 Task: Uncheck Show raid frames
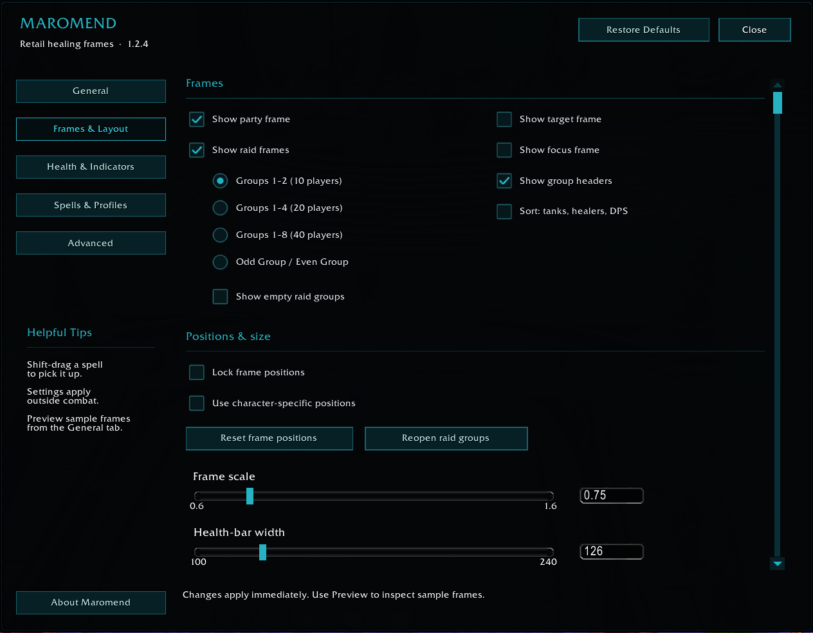[x=197, y=150]
